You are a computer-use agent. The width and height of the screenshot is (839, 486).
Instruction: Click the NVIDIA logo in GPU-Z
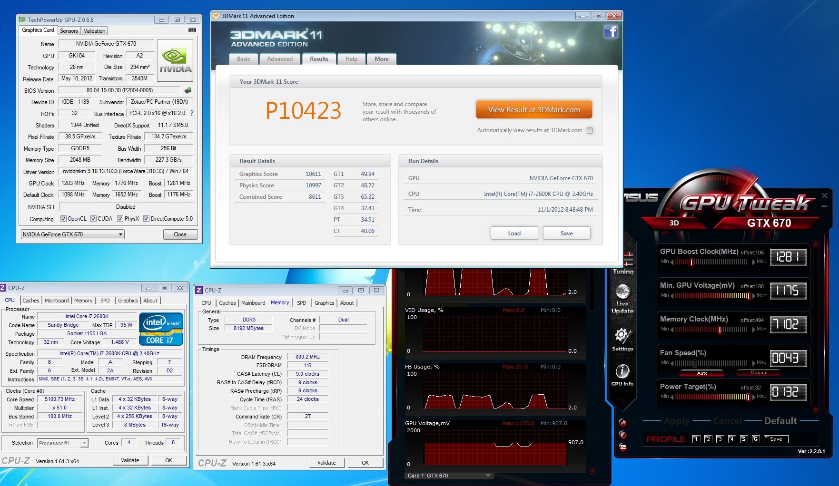175,60
